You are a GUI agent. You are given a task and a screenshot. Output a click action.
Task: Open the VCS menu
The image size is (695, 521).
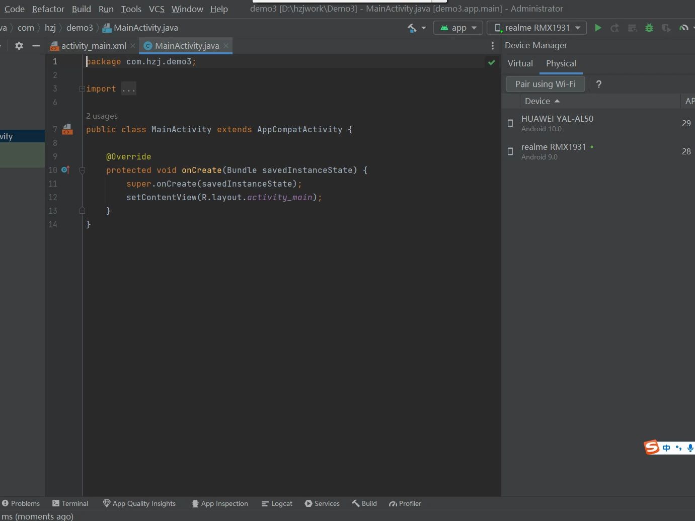coord(157,9)
